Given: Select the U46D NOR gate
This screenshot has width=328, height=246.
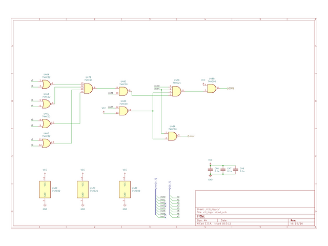Looking at the screenshot, I should point(46,143).
